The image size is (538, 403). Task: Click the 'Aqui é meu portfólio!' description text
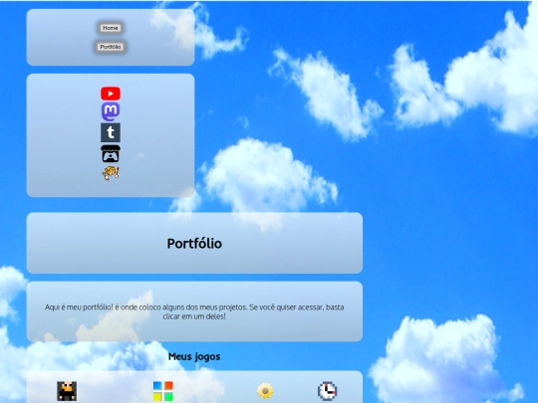[x=194, y=311]
